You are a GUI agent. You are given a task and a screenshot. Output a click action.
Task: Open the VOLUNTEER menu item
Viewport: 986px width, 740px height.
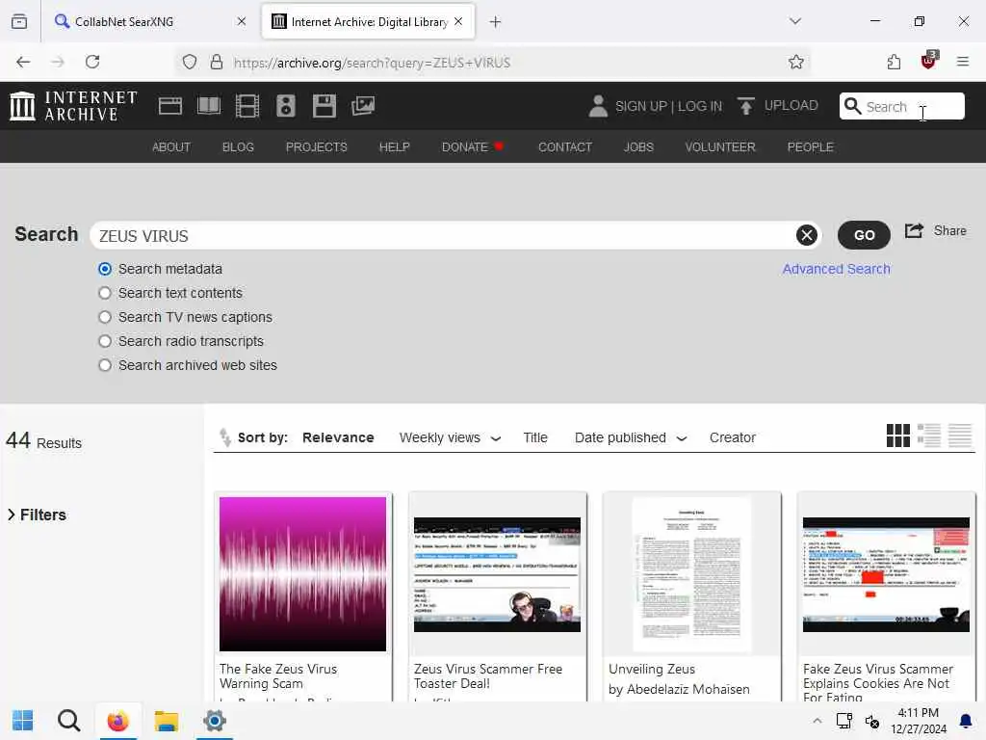[720, 147]
